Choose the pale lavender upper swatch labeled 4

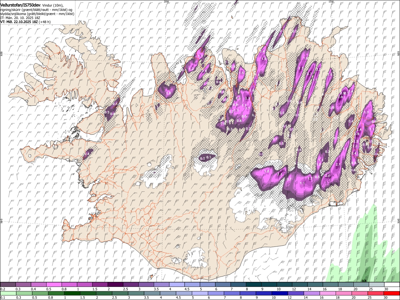tap(177, 285)
